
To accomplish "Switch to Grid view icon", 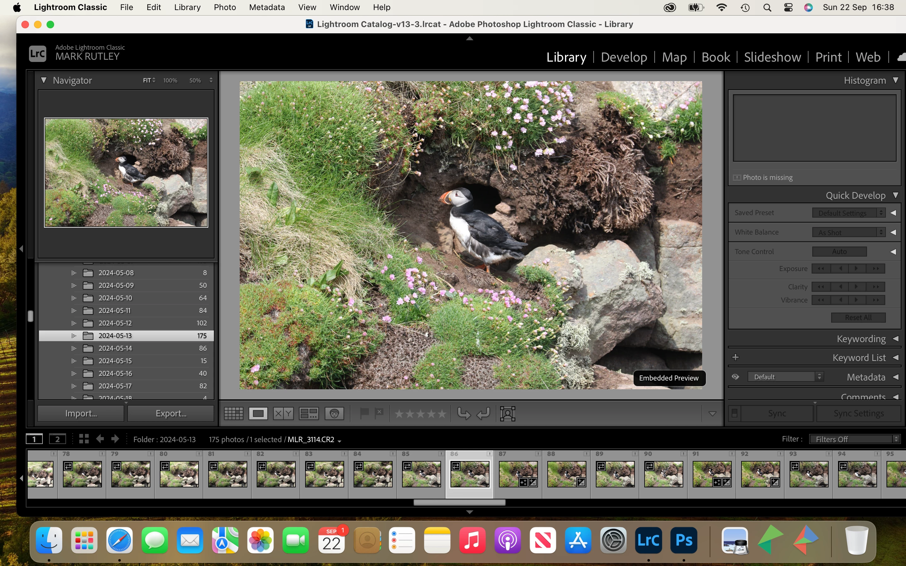I will (x=234, y=413).
